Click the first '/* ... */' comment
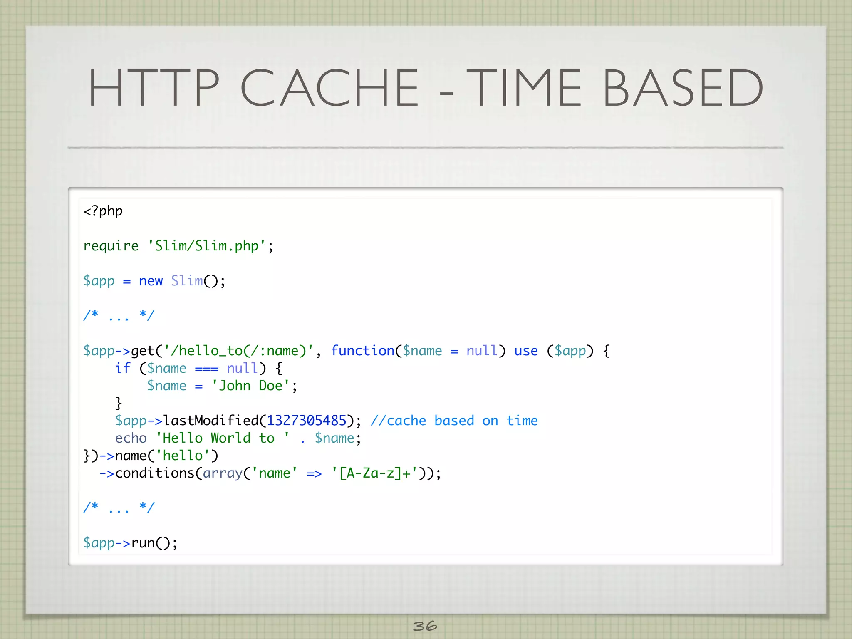This screenshot has width=852, height=639. coord(119,315)
